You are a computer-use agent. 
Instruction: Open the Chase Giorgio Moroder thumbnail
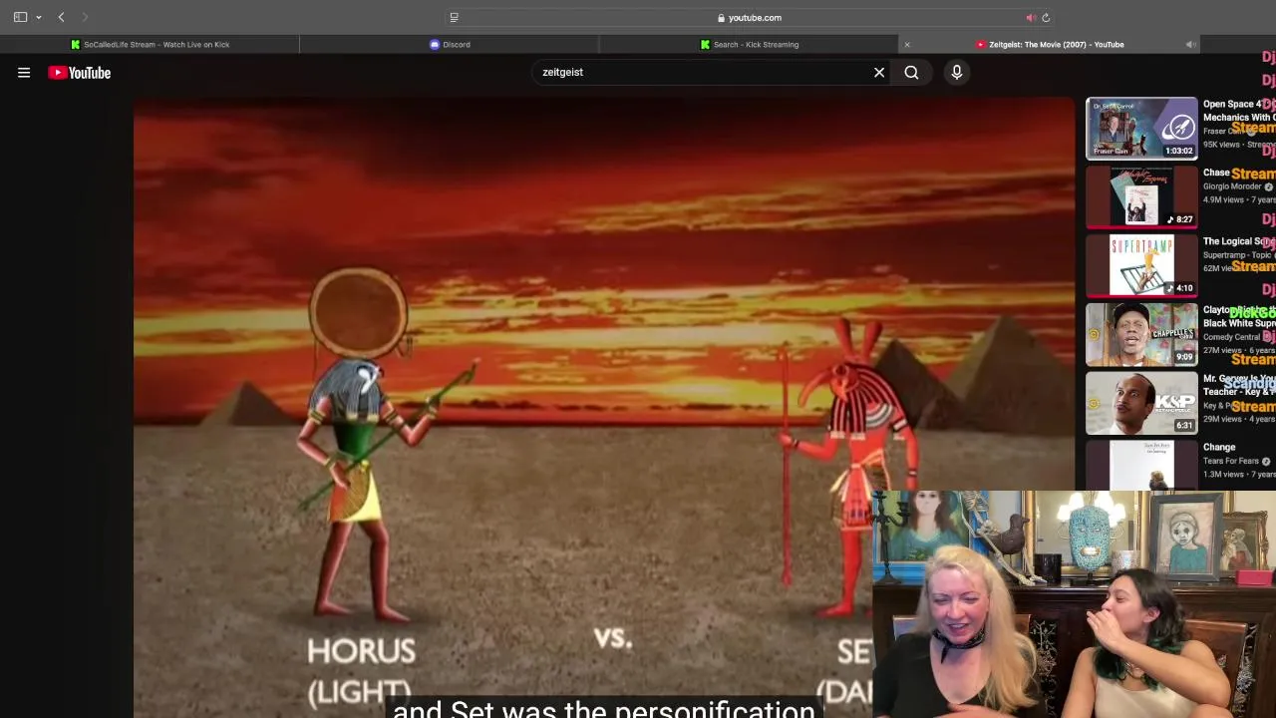click(x=1141, y=196)
